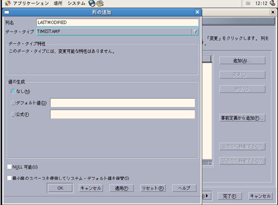Click the volume speaker icon beside clock
The width and height of the screenshot is (278, 205).
pos(273,3)
